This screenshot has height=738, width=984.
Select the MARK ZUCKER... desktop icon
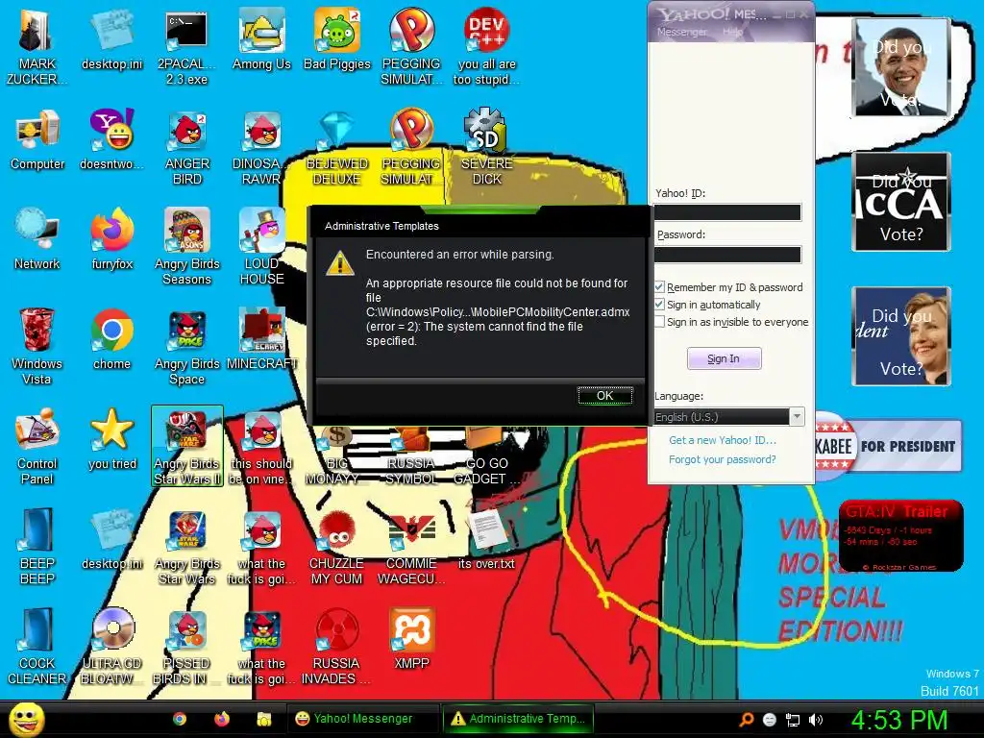coord(37,46)
